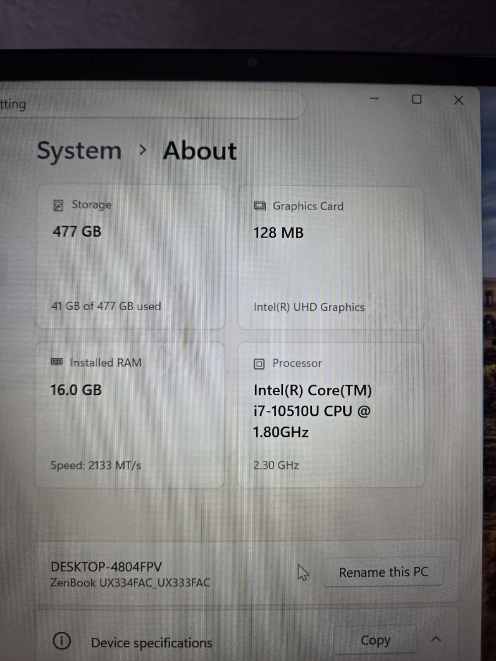This screenshot has height=661, width=496.
Task: Click the 'Speed: 2133 MT/s' text
Action: (95, 465)
